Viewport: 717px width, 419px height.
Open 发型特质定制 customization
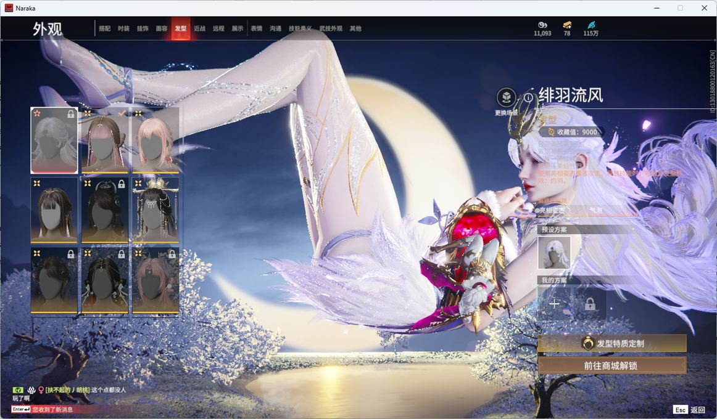(612, 343)
